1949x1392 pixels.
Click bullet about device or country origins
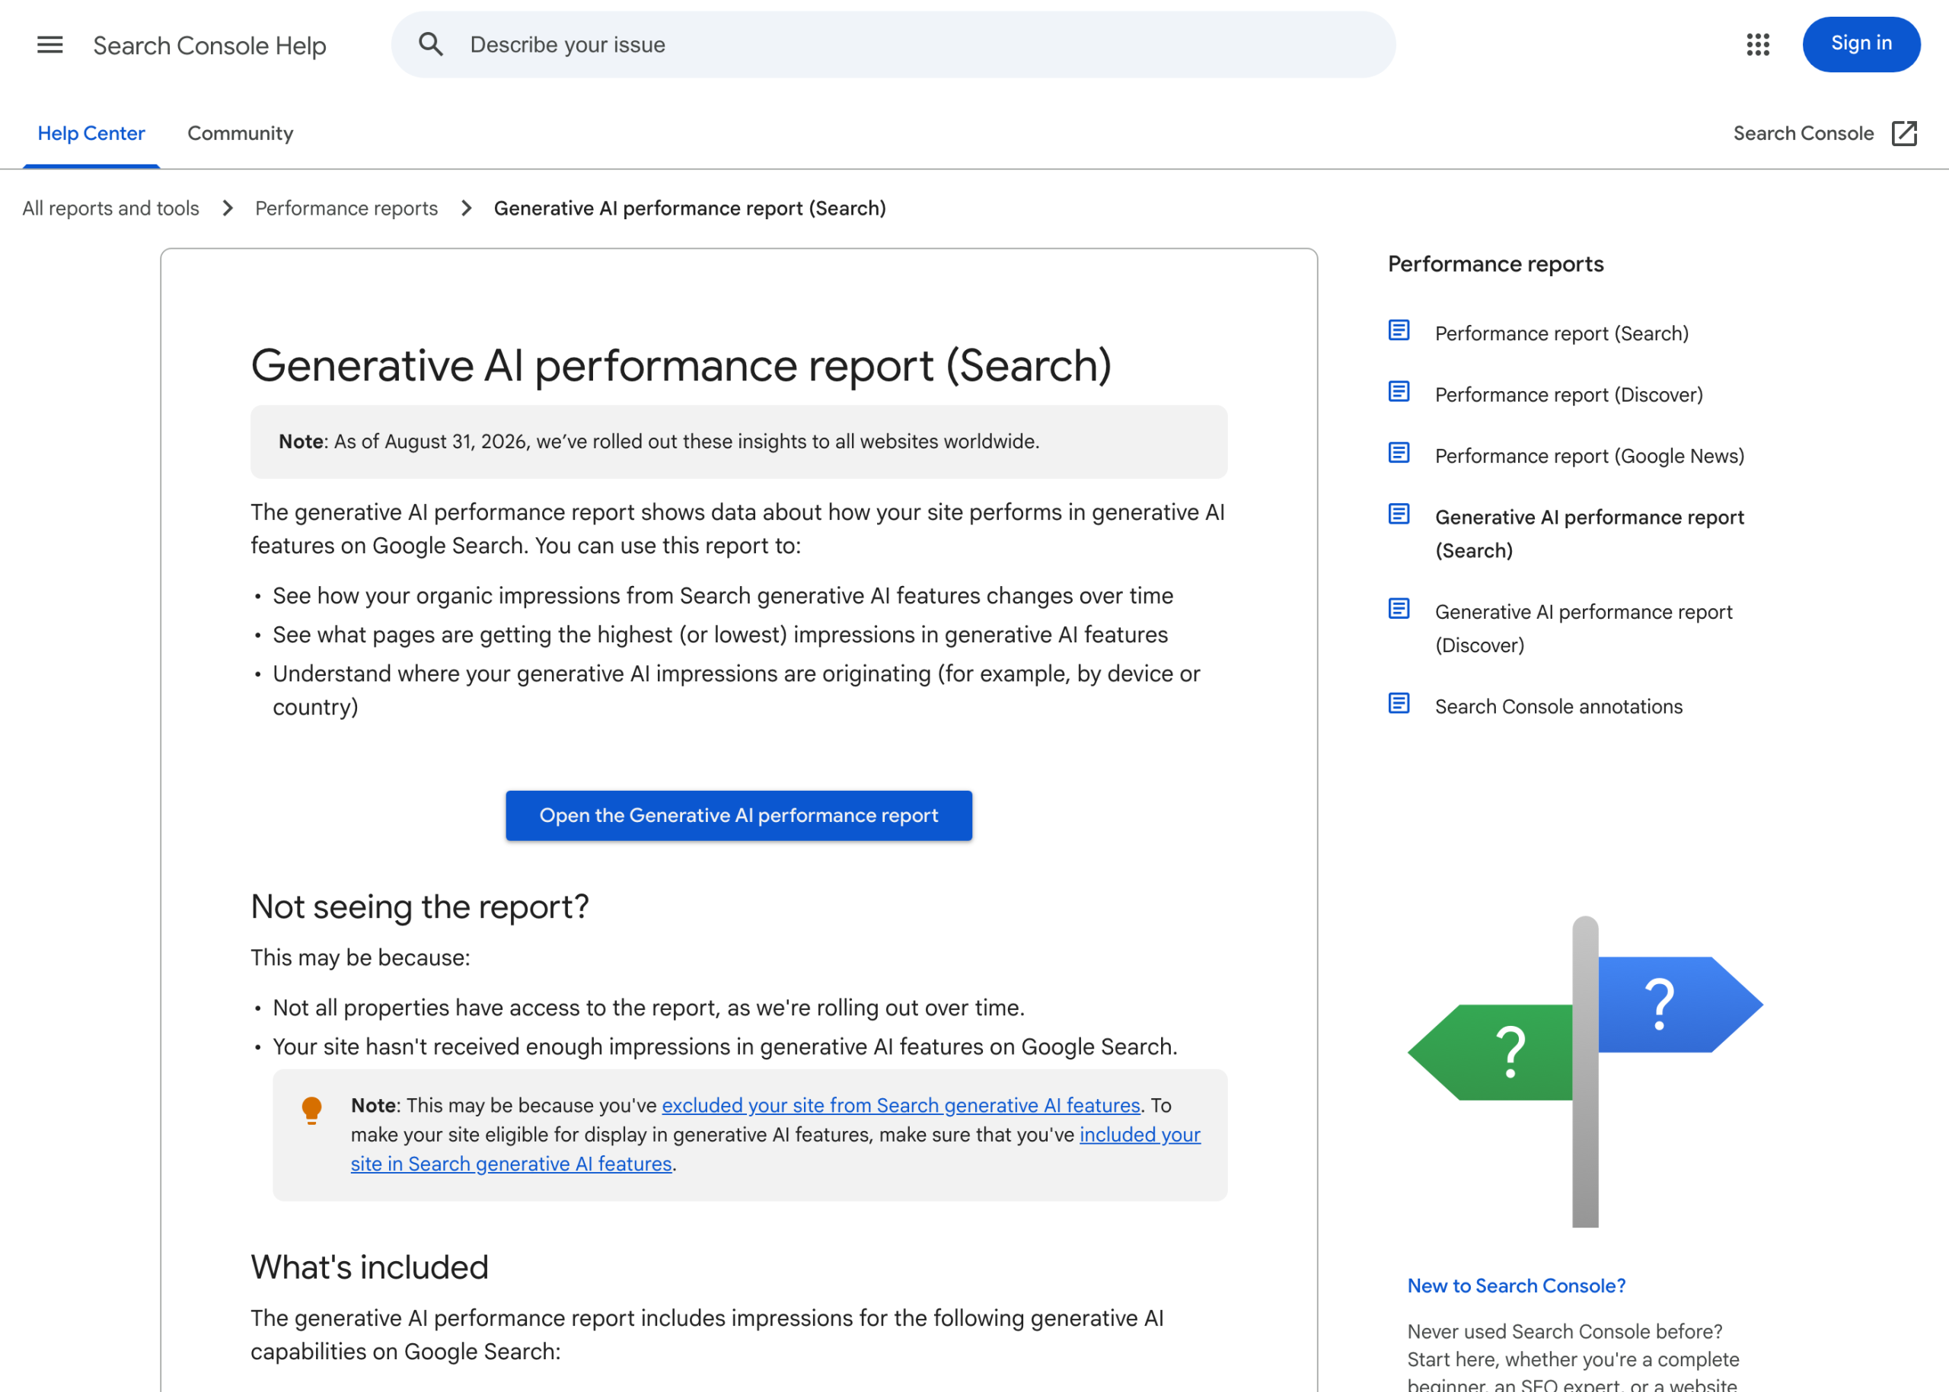point(735,690)
